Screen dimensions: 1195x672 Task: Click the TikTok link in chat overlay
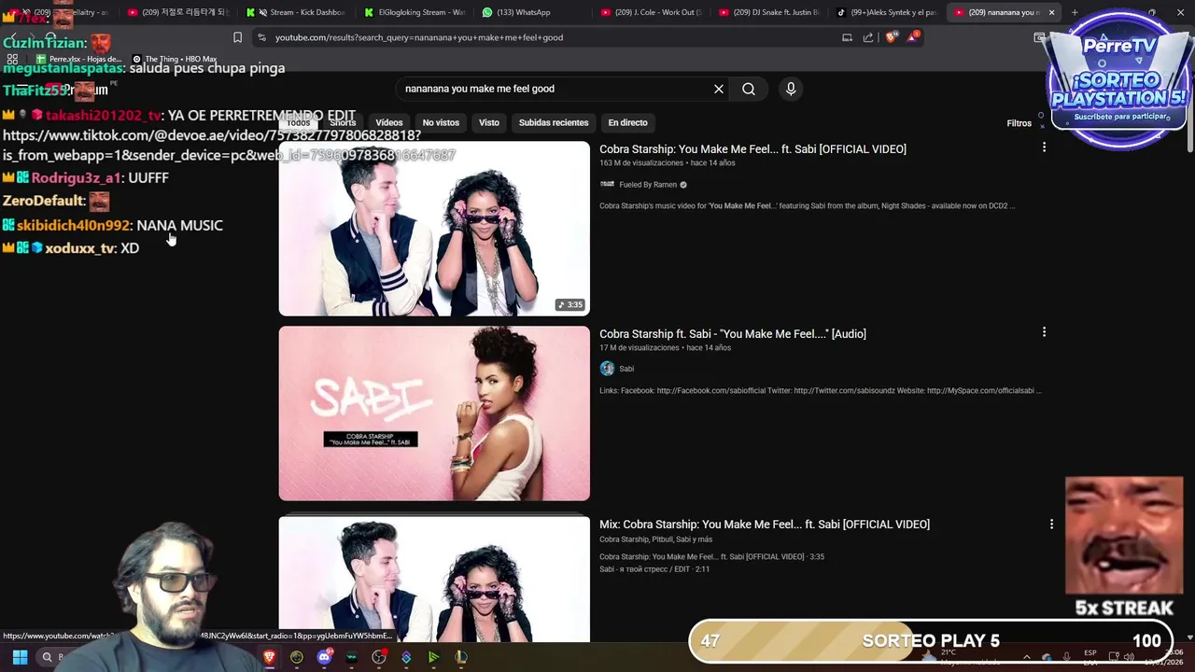click(229, 146)
